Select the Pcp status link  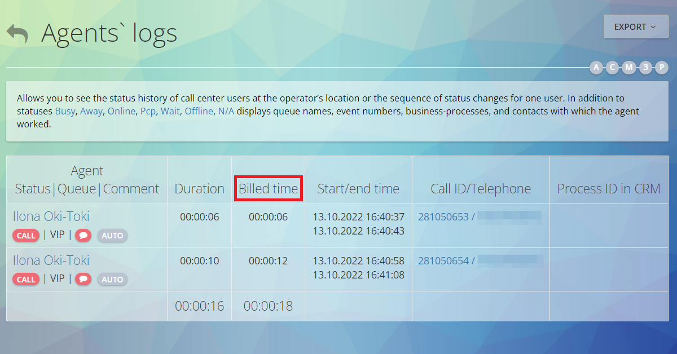coord(148,111)
